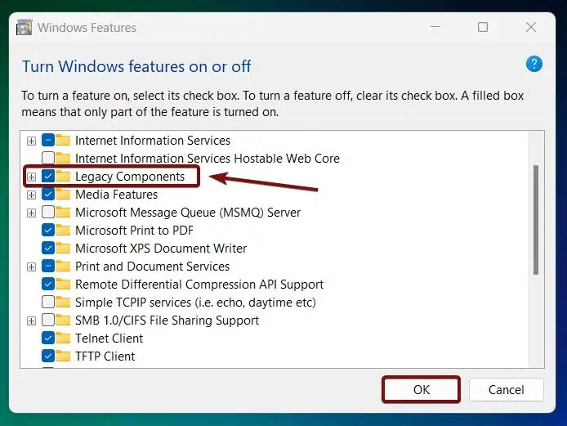Check Internet Information Services Hostable Web Core

48,159
